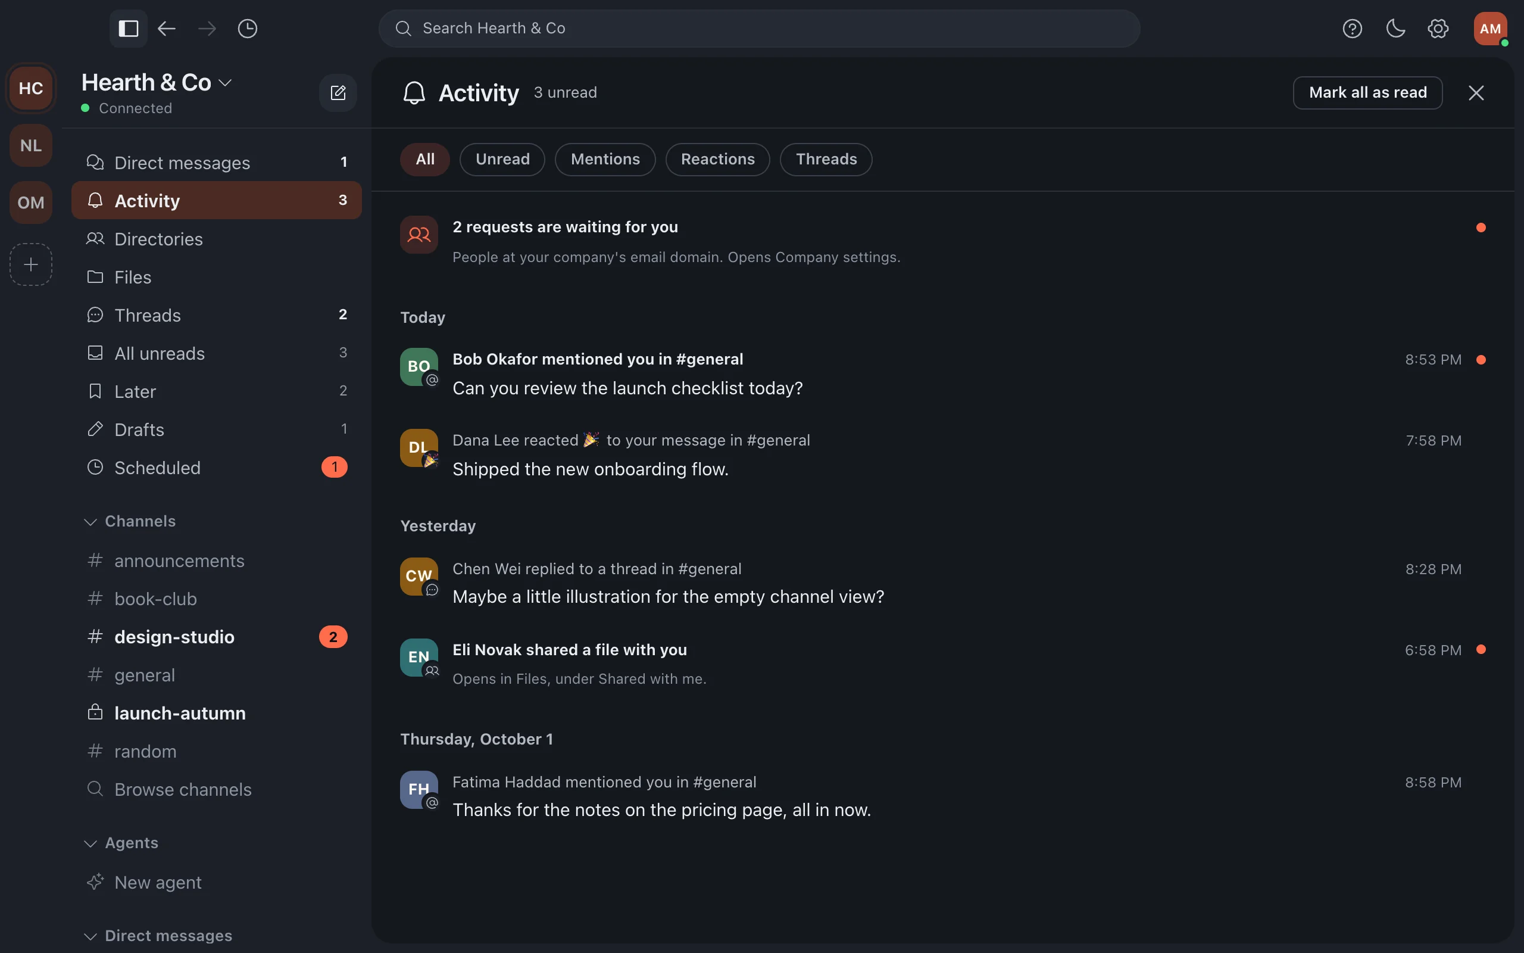
Task: Create a New agent
Action: tap(217, 882)
